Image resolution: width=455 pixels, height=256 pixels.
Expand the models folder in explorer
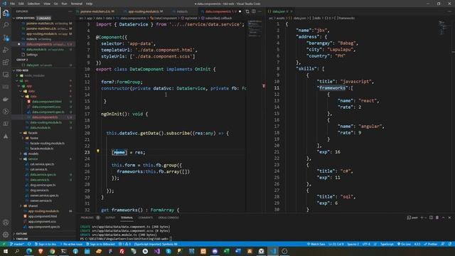pos(33,154)
